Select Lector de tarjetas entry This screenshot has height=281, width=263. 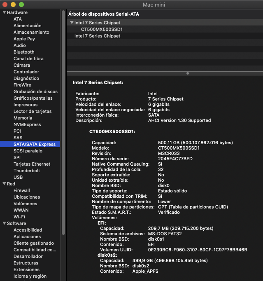point(33,111)
